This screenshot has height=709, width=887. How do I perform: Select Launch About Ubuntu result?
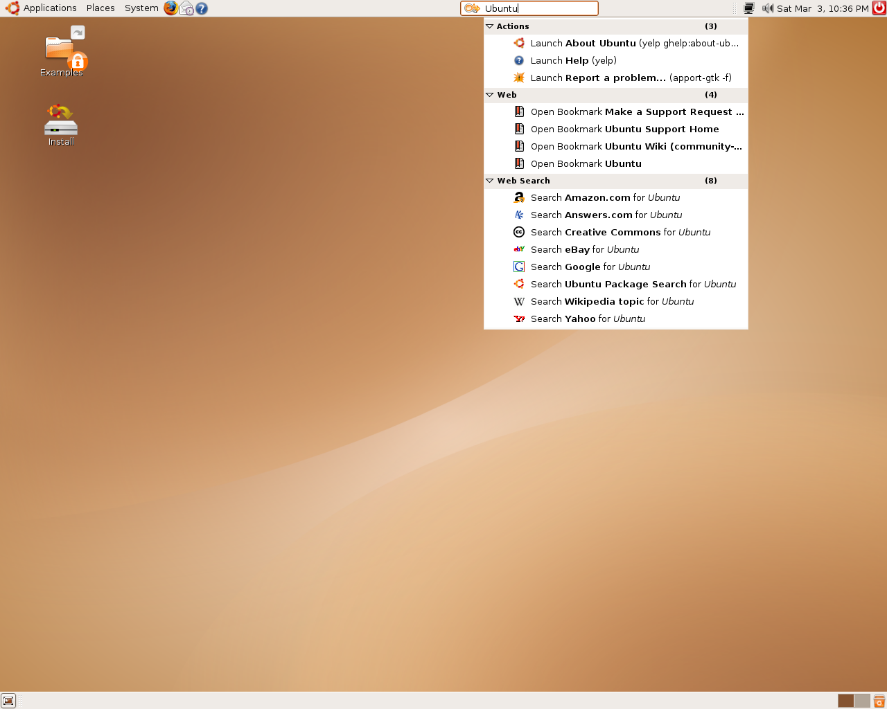click(616, 43)
